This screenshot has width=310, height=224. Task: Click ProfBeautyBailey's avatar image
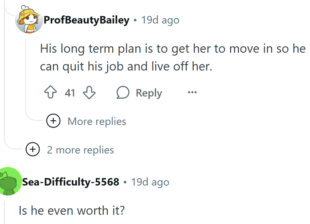click(28, 20)
